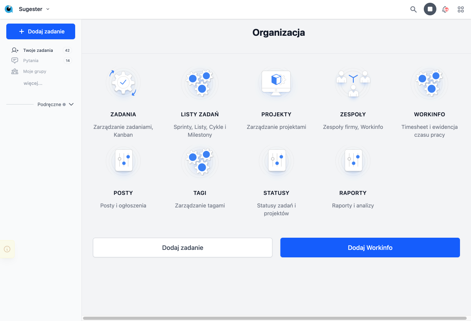Open PROJEKTY via the monitor icon
471x321 pixels.
point(276,83)
